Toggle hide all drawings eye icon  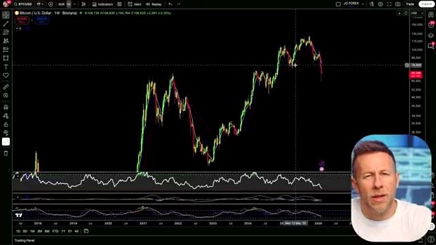tap(6, 133)
